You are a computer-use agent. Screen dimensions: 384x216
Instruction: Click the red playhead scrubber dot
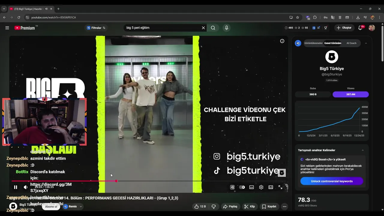click(116, 181)
